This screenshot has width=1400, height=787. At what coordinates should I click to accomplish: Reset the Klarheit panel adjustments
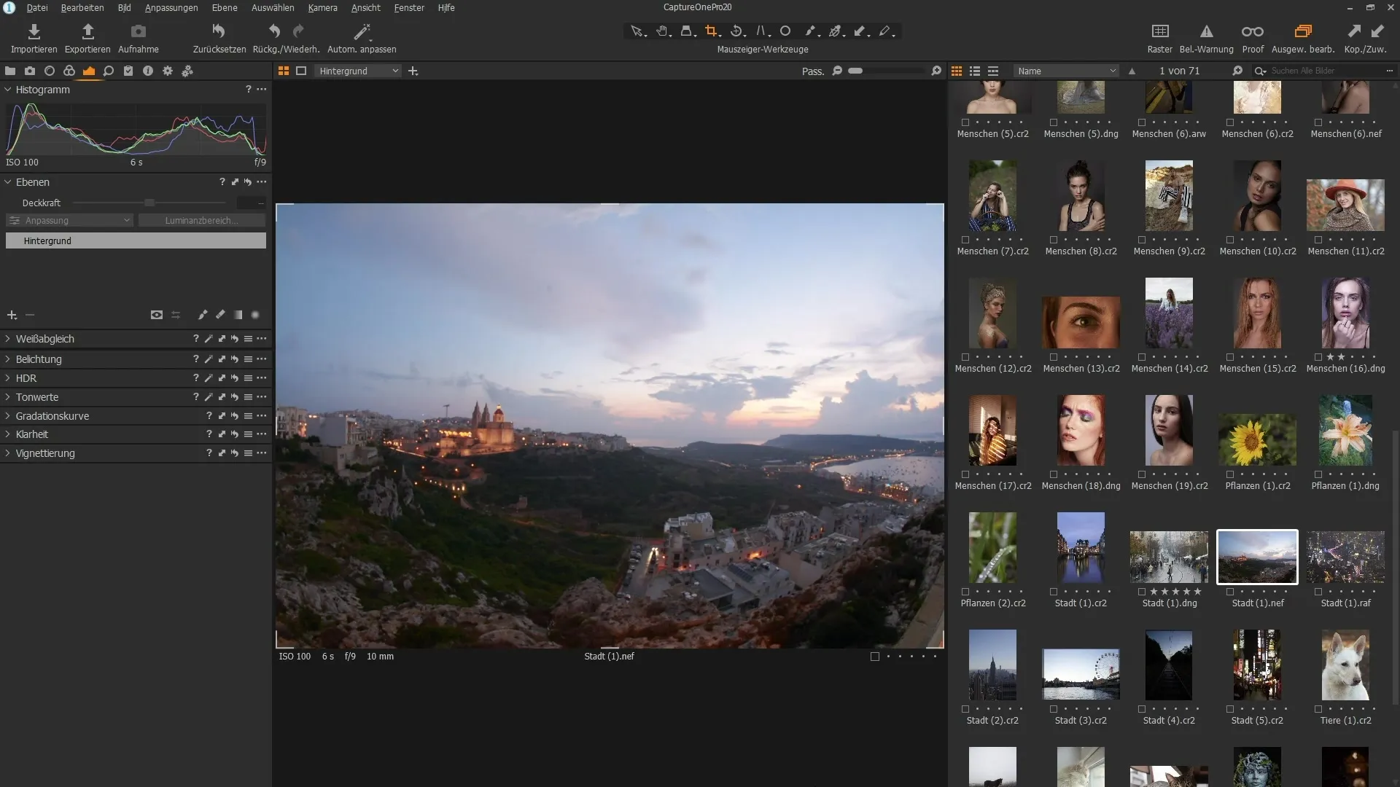coord(235,434)
